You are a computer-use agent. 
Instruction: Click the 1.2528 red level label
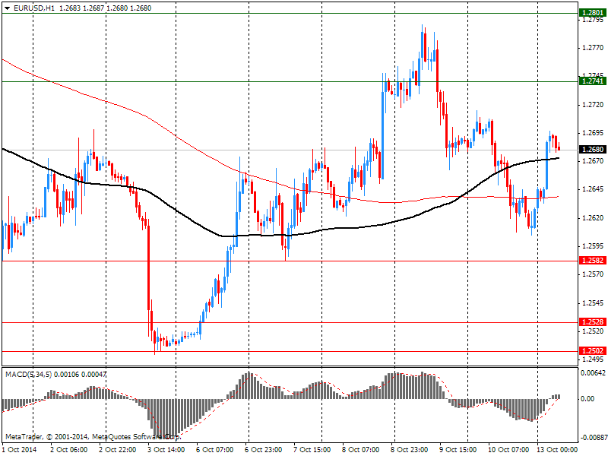point(593,321)
